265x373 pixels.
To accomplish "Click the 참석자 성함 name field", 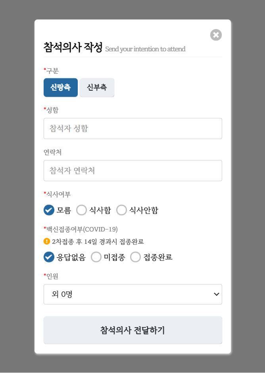I will pyautogui.click(x=132, y=128).
